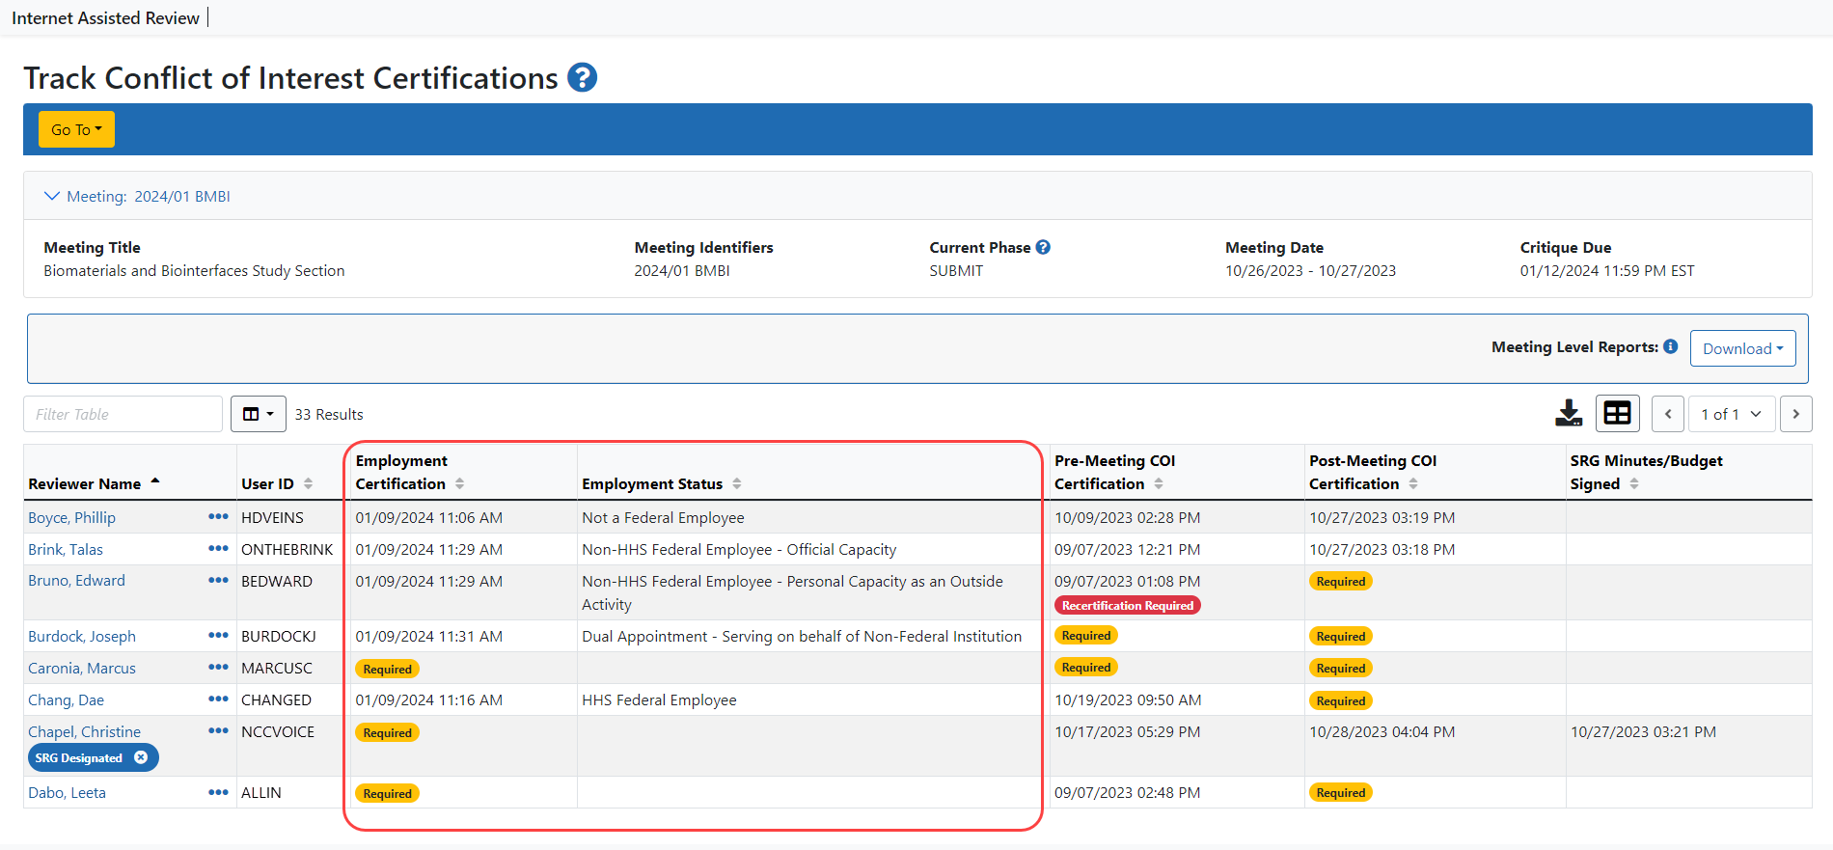
Task: Open reviewer Brink, Talas link
Action: coord(66,549)
